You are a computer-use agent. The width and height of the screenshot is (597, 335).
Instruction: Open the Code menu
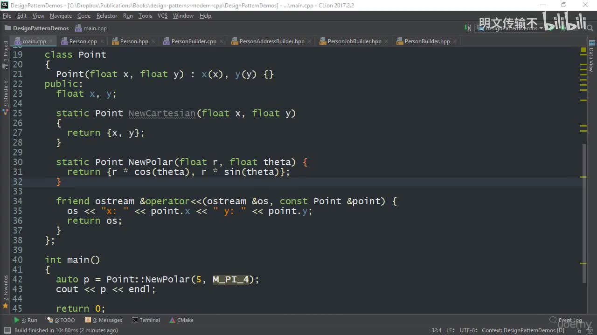84,16
